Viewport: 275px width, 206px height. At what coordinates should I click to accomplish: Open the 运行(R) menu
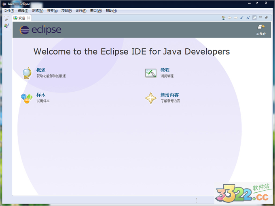(x=81, y=11)
